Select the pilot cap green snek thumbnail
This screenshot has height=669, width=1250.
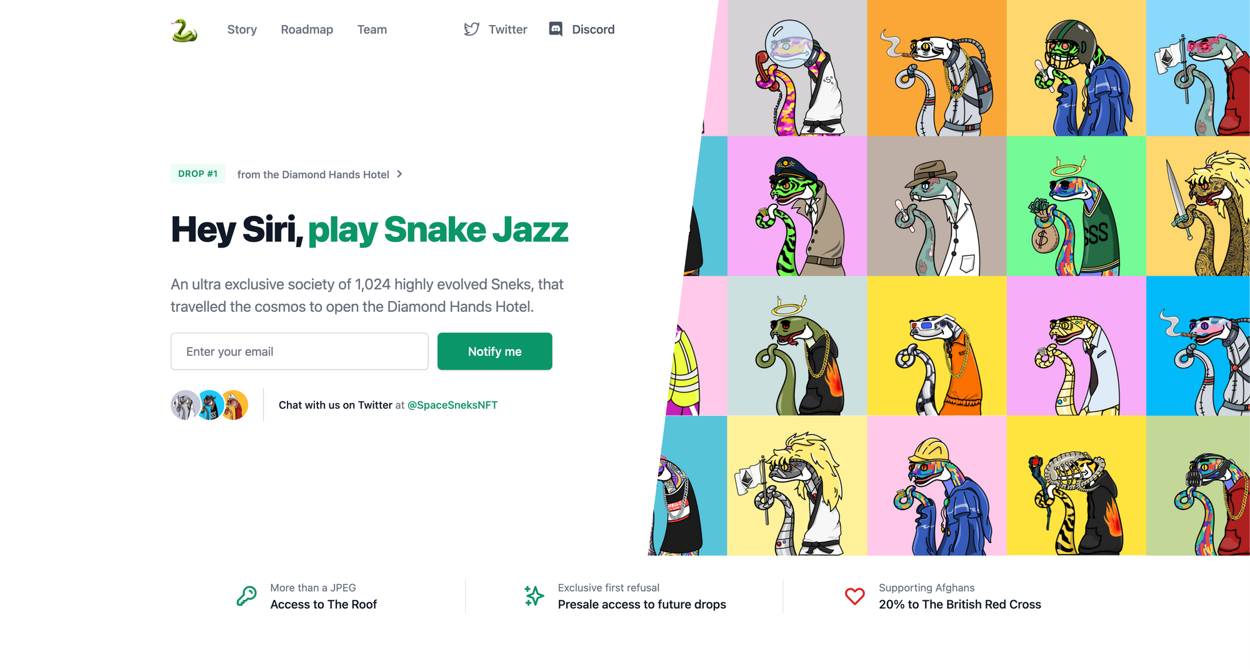click(797, 206)
